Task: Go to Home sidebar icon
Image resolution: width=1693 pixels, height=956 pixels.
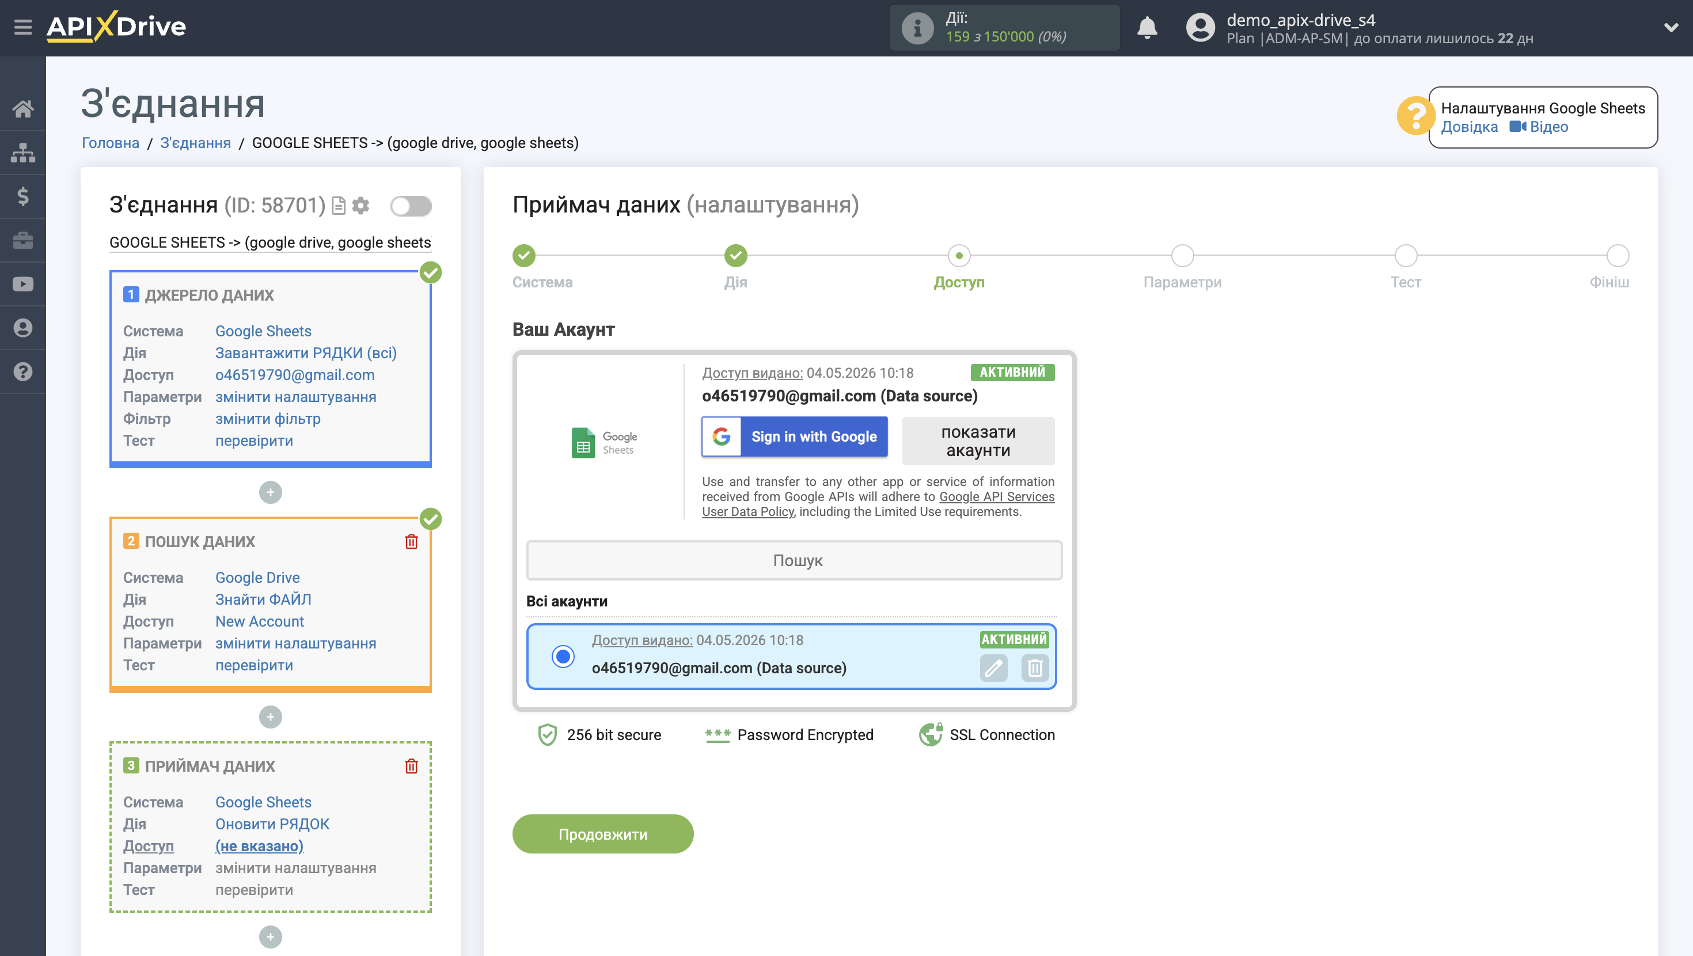Action: click(23, 108)
